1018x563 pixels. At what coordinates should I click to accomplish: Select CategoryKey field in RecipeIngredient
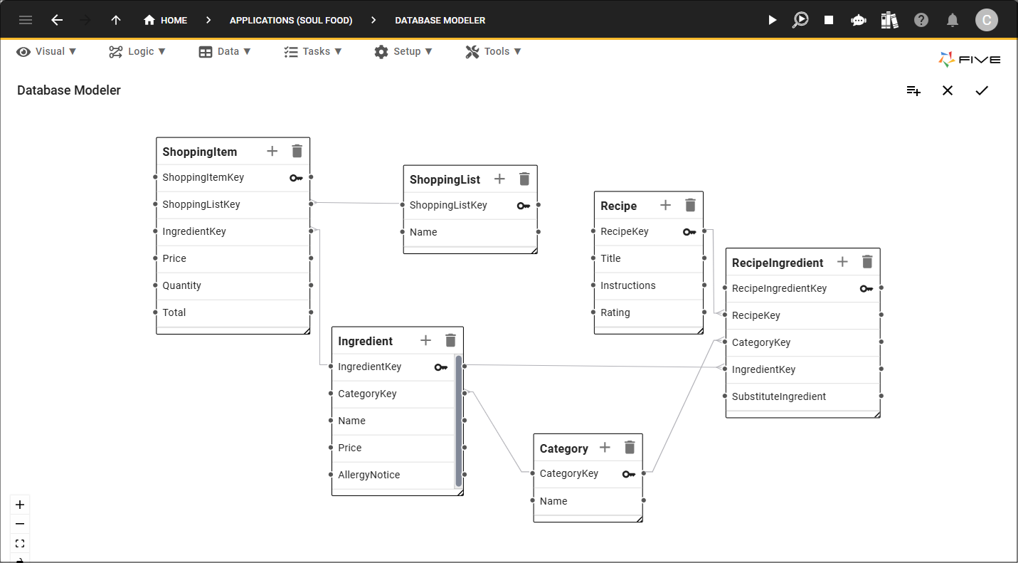coord(803,342)
